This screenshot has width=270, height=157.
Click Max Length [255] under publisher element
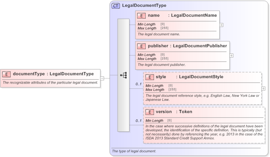(x=153, y=59)
